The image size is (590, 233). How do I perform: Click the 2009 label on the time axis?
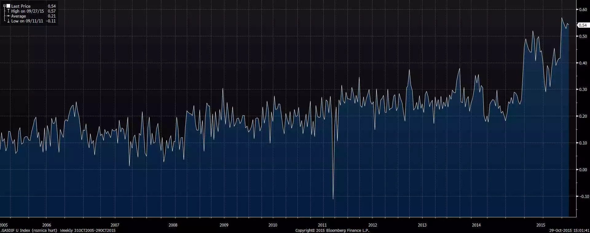click(224, 225)
